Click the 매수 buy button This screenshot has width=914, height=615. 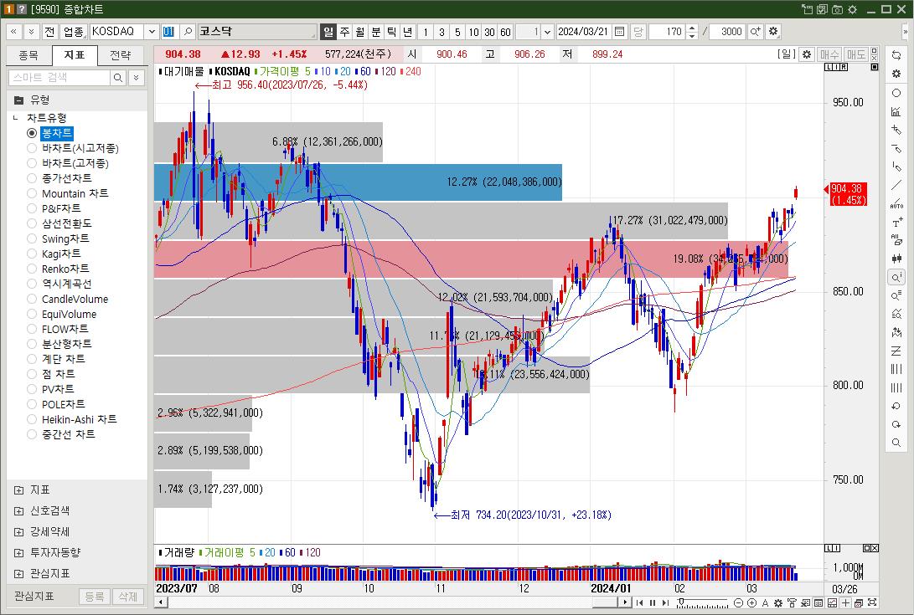click(829, 54)
